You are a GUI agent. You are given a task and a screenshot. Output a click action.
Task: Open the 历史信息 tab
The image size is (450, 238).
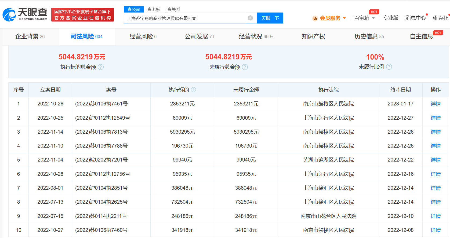click(369, 36)
